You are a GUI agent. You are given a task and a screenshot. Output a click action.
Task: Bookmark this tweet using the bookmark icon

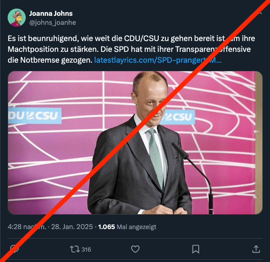coord(196,249)
